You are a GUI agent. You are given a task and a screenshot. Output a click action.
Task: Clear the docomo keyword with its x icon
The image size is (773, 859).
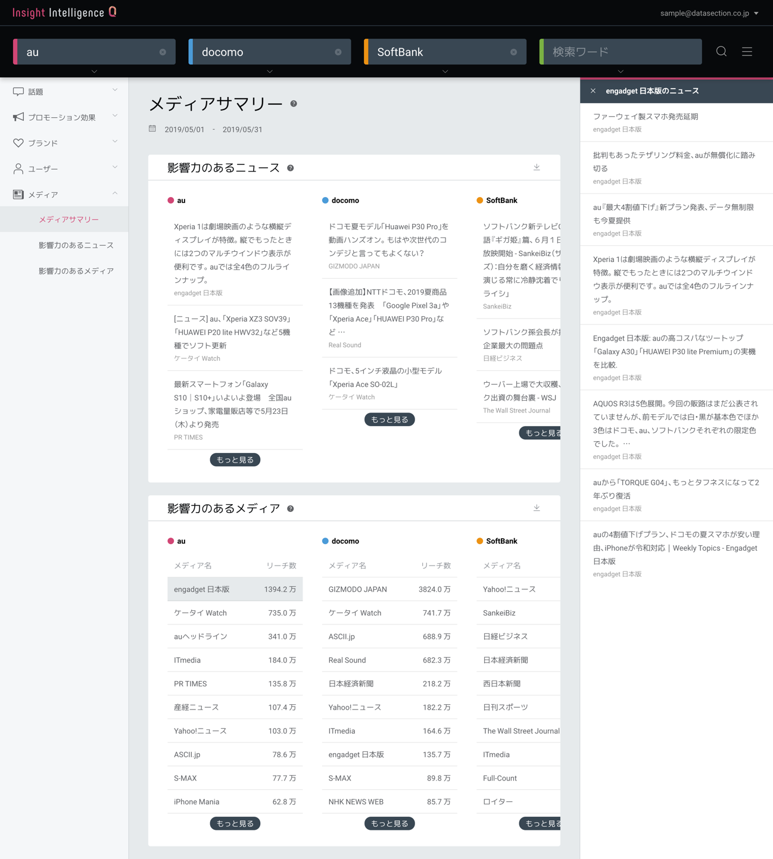click(x=338, y=52)
